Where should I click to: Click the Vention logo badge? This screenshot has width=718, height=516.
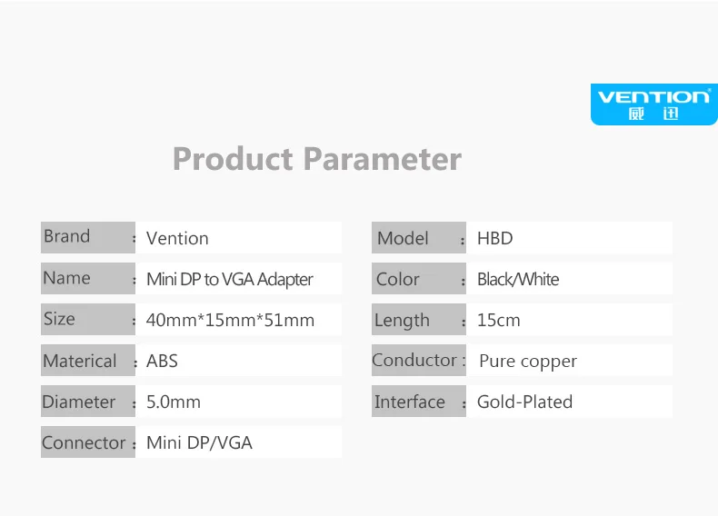tap(653, 104)
